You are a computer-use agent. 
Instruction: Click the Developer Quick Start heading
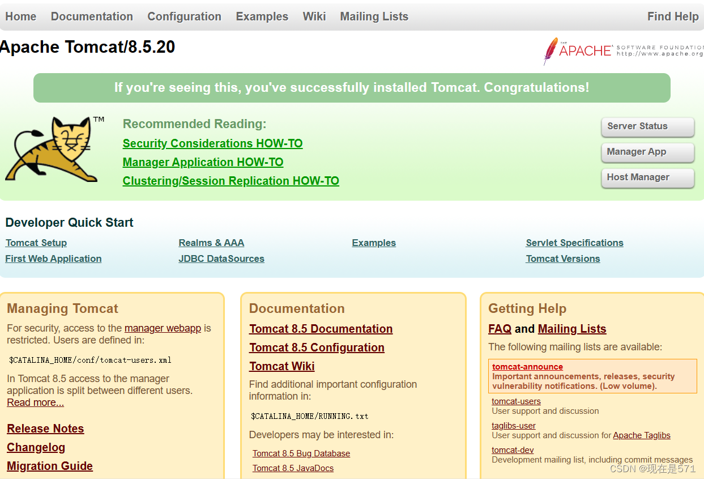pyautogui.click(x=69, y=223)
